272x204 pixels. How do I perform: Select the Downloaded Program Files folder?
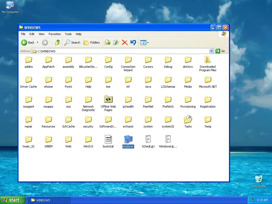point(208,59)
